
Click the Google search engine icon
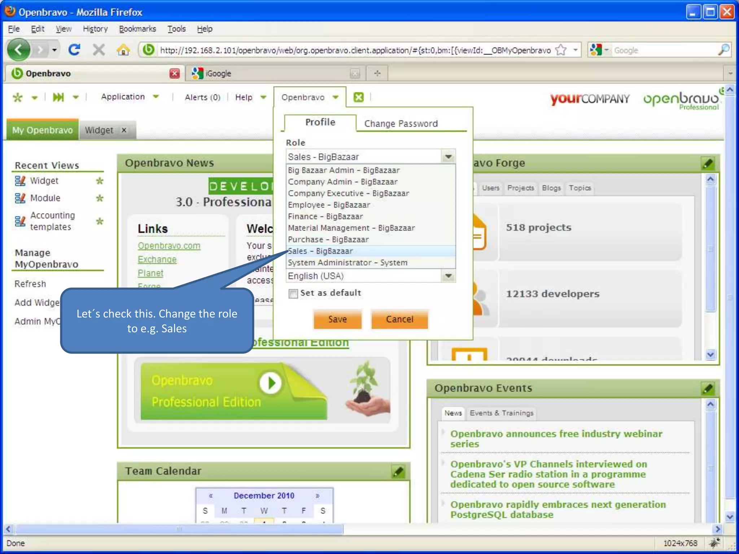point(596,50)
